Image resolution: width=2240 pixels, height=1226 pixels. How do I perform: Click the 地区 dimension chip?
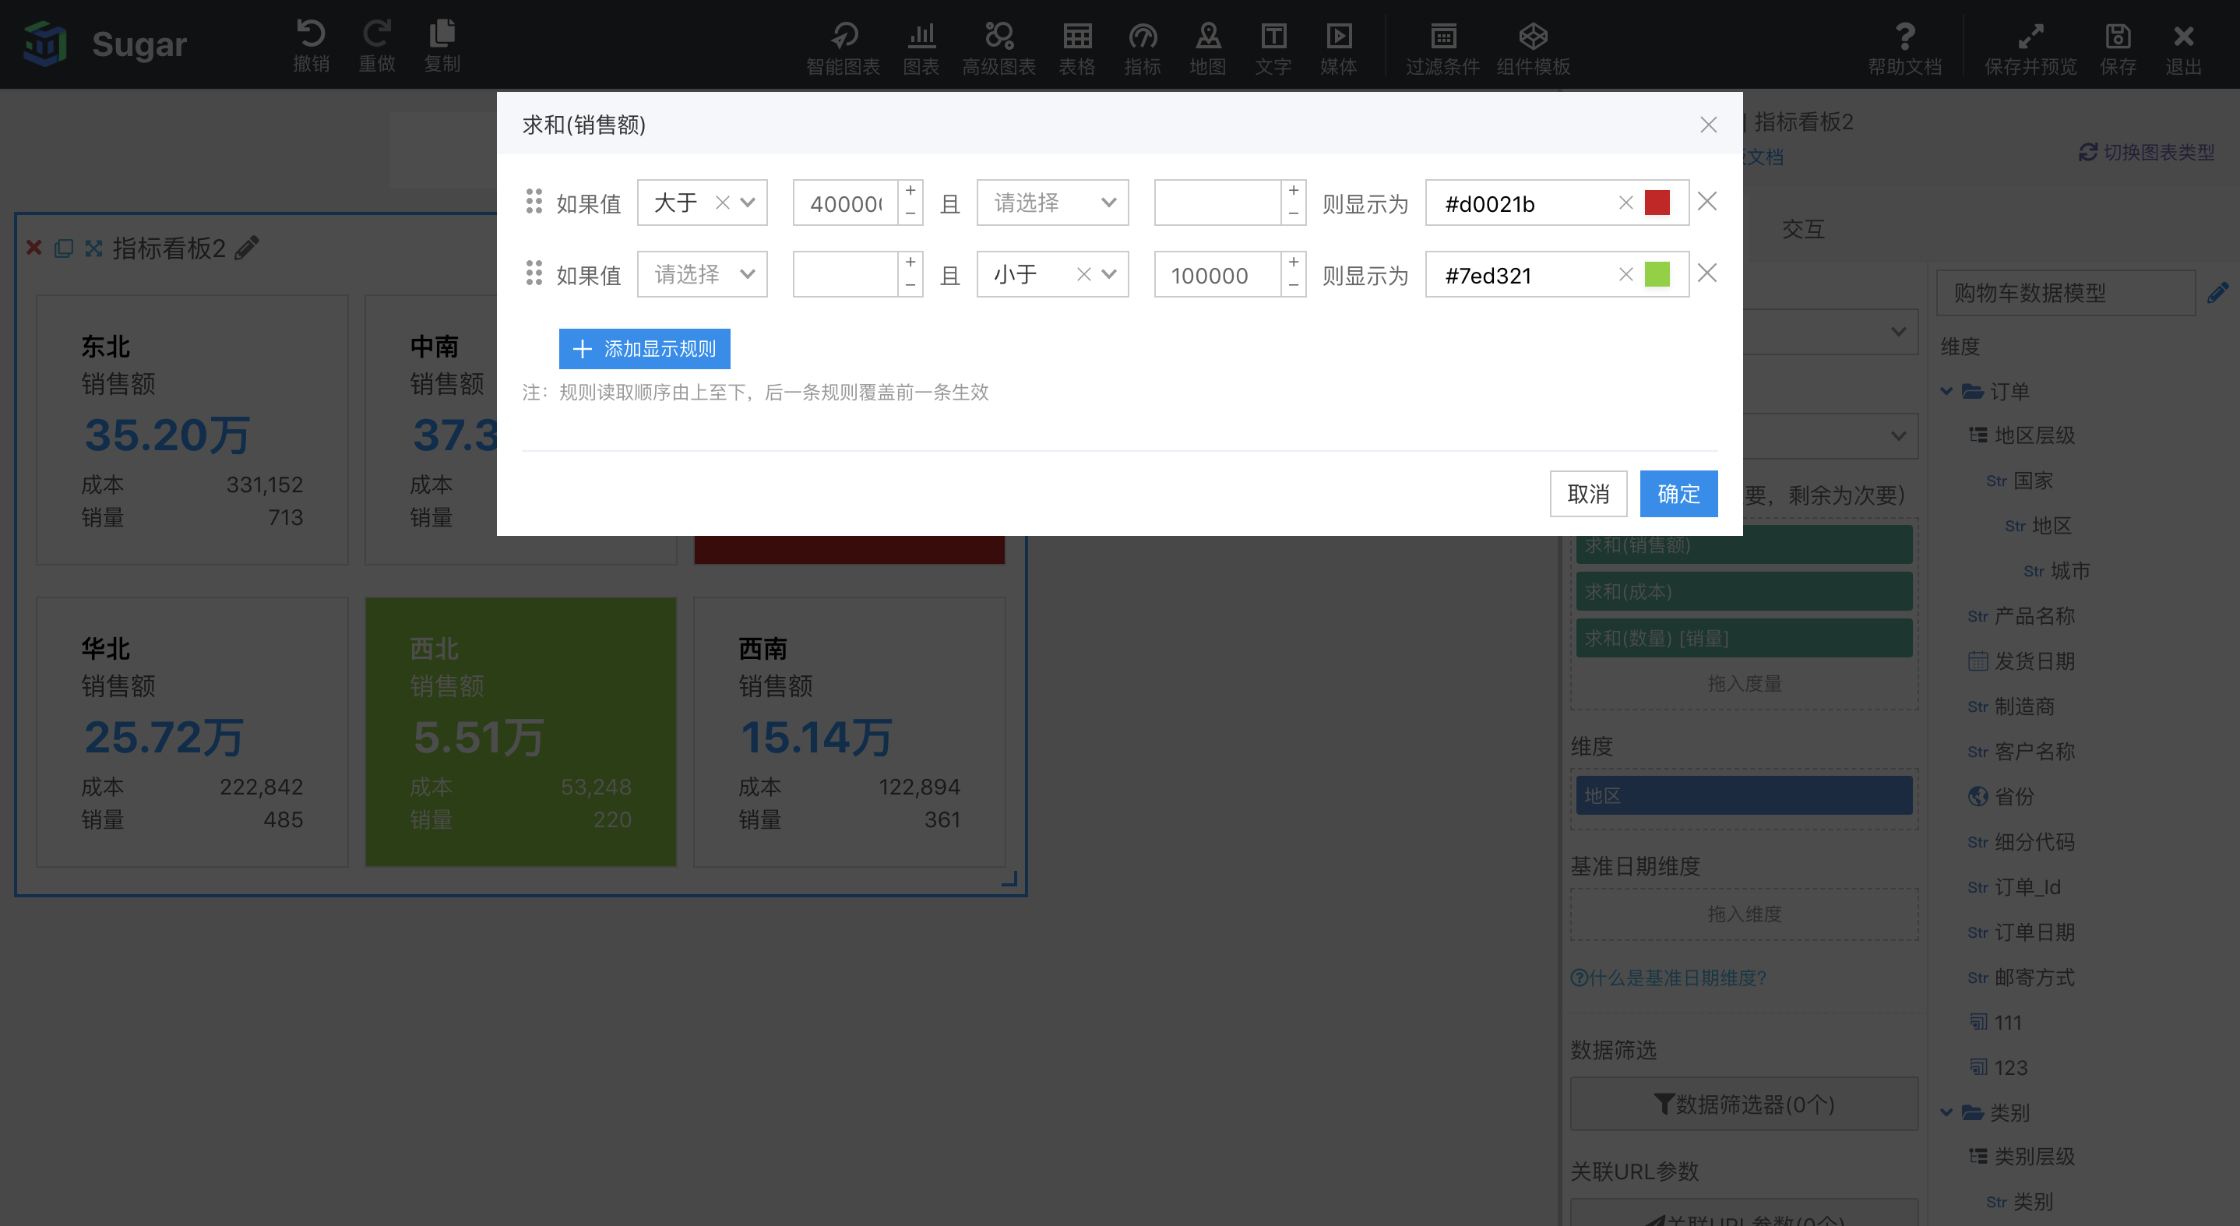coord(1744,795)
